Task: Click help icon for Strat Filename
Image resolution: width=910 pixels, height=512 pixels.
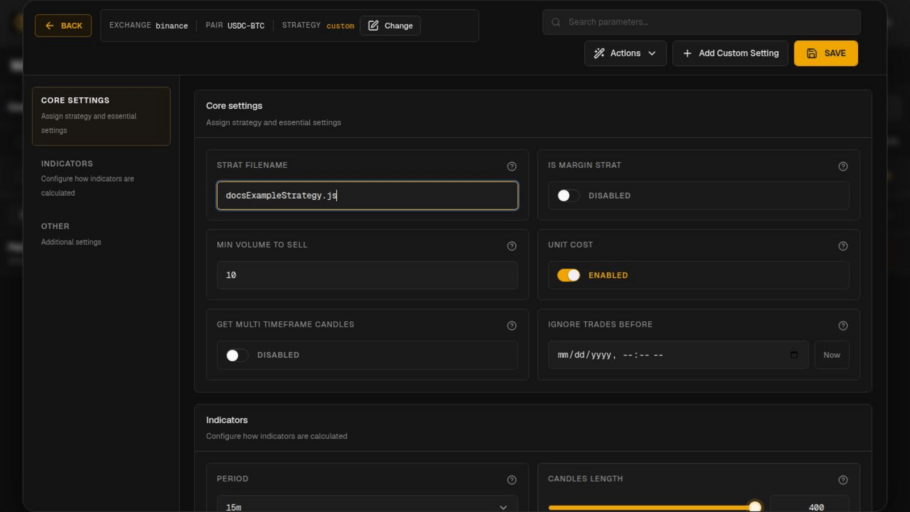Action: 511,166
